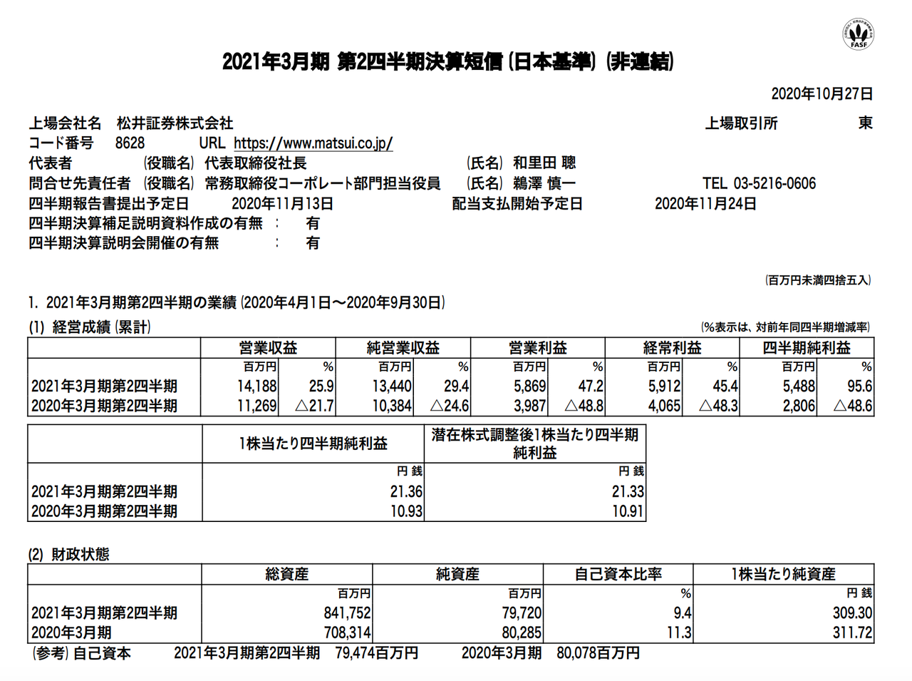Click the subheading (2) 財政状態

[69, 555]
